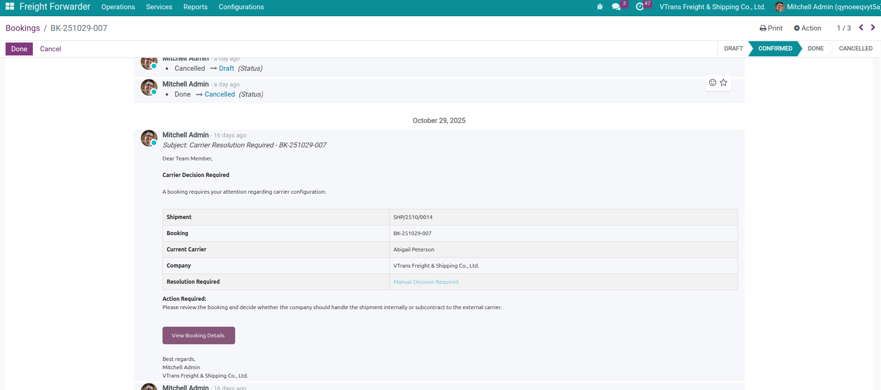Viewport: 881px width, 390px height.
Task: Click the bug debug tools icon
Action: (x=600, y=7)
